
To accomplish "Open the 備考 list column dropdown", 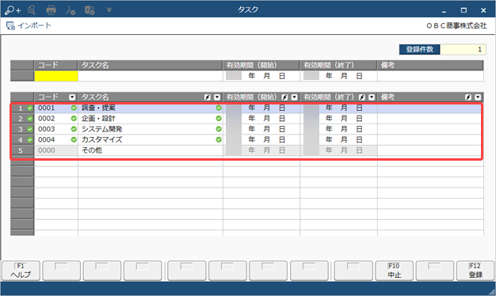I will coord(478,97).
